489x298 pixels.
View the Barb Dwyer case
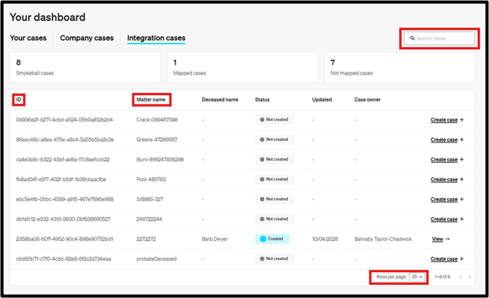pyautogui.click(x=437, y=239)
